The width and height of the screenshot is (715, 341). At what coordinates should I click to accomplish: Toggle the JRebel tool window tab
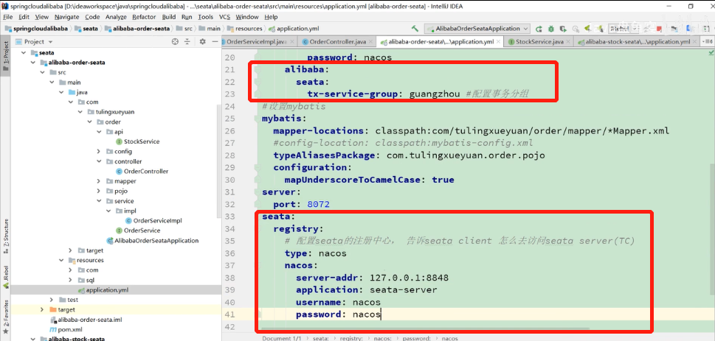5,278
